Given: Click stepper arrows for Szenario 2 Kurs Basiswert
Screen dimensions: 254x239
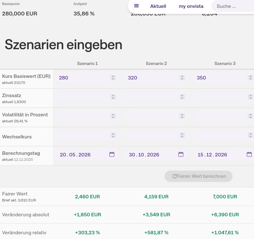Looking at the screenshot, I should point(182,78).
